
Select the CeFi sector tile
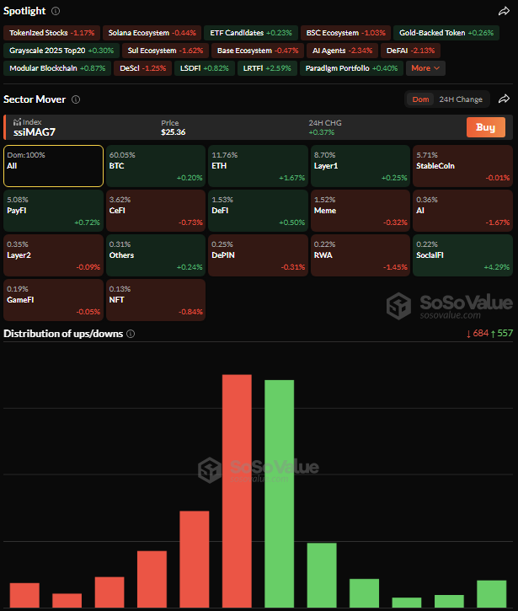coord(156,211)
